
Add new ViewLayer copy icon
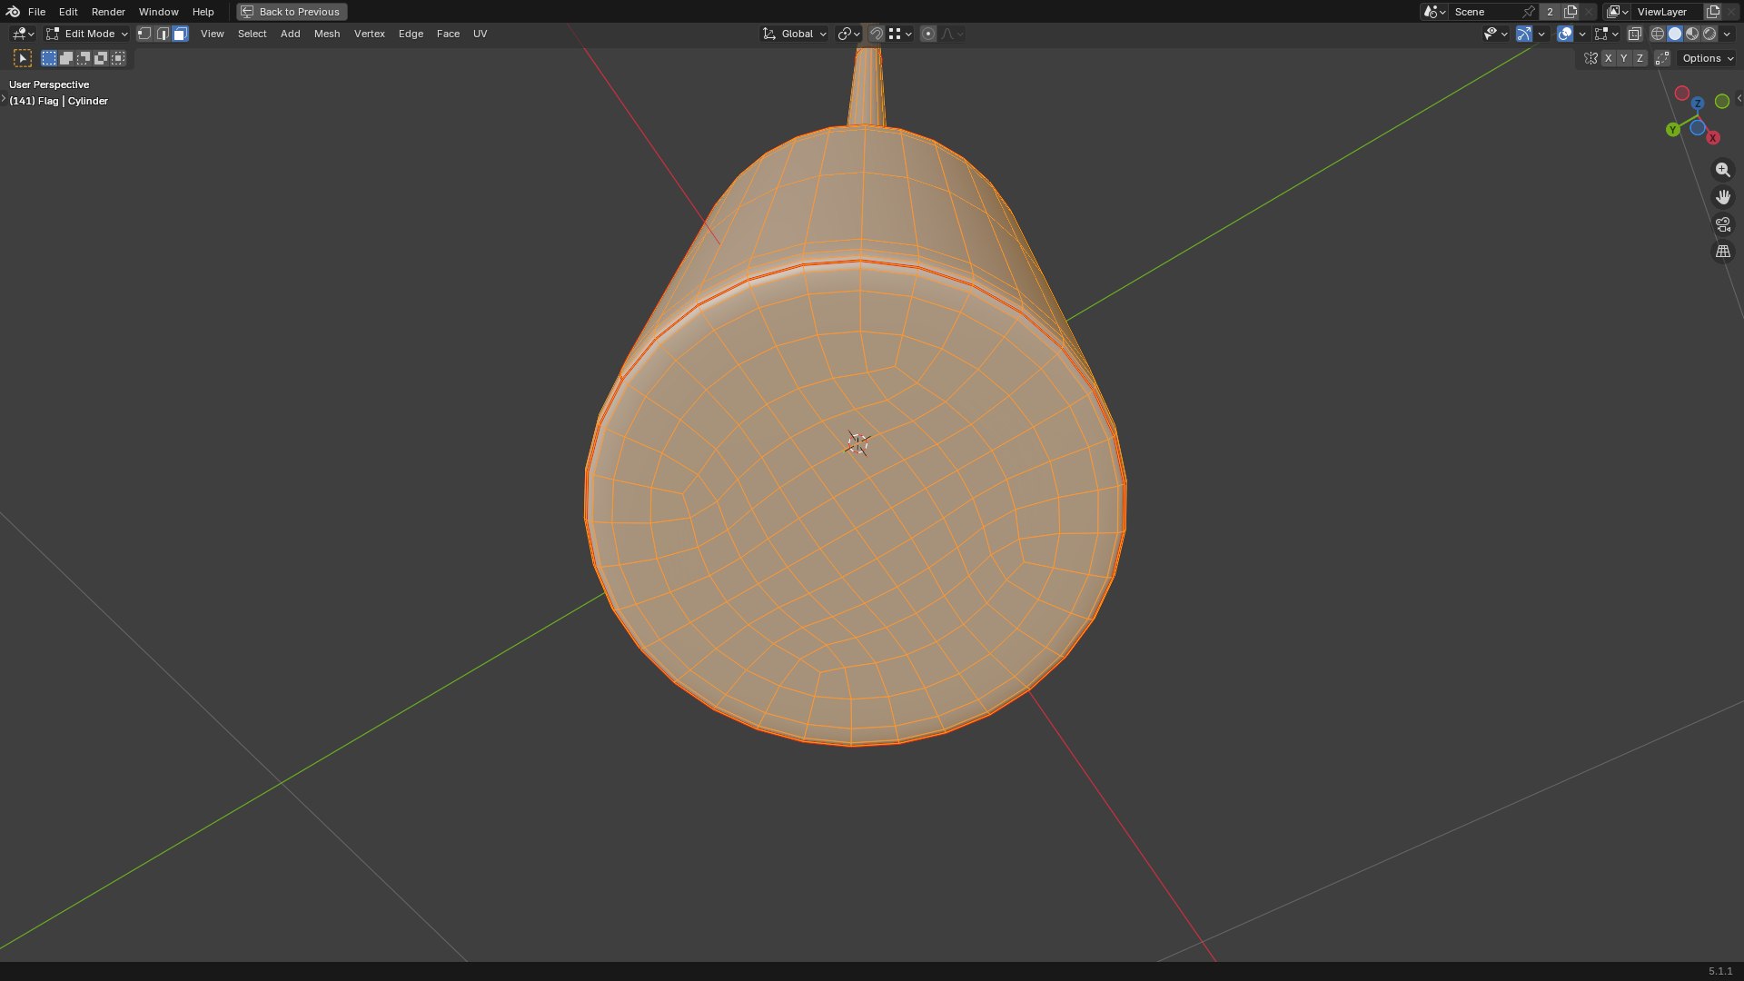pyautogui.click(x=1714, y=12)
